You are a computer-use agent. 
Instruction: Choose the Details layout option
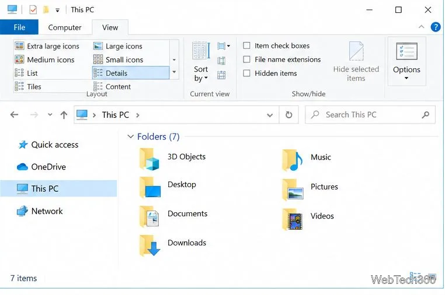(x=131, y=73)
